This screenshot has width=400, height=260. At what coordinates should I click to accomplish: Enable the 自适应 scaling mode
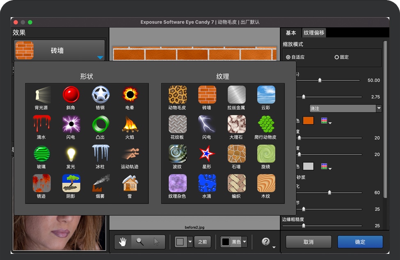pyautogui.click(x=288, y=57)
